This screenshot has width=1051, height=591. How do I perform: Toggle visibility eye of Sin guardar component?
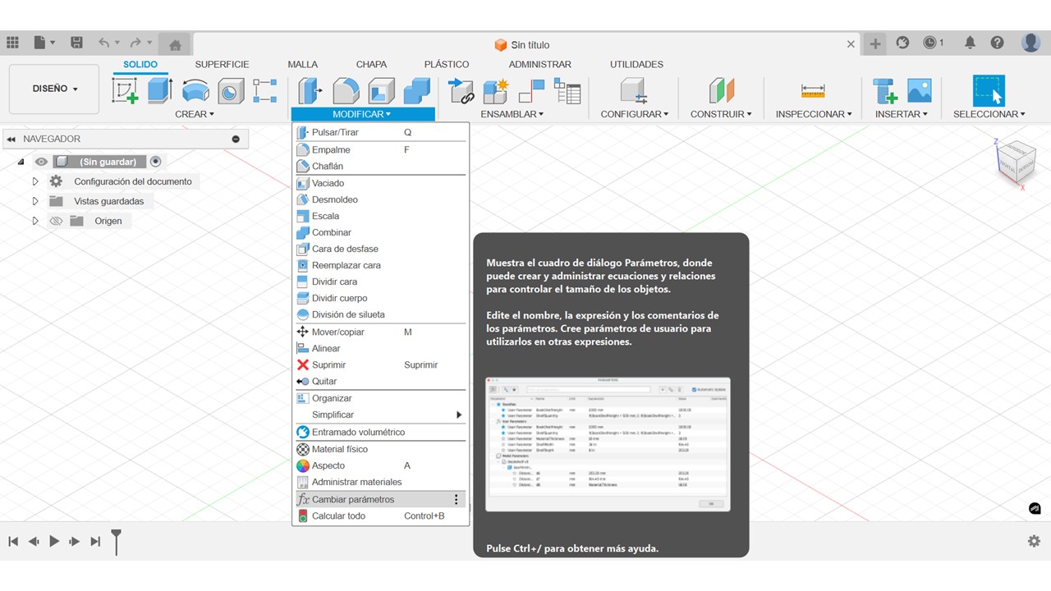41,162
